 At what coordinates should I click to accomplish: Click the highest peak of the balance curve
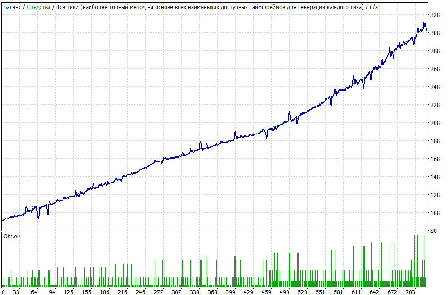click(x=424, y=23)
